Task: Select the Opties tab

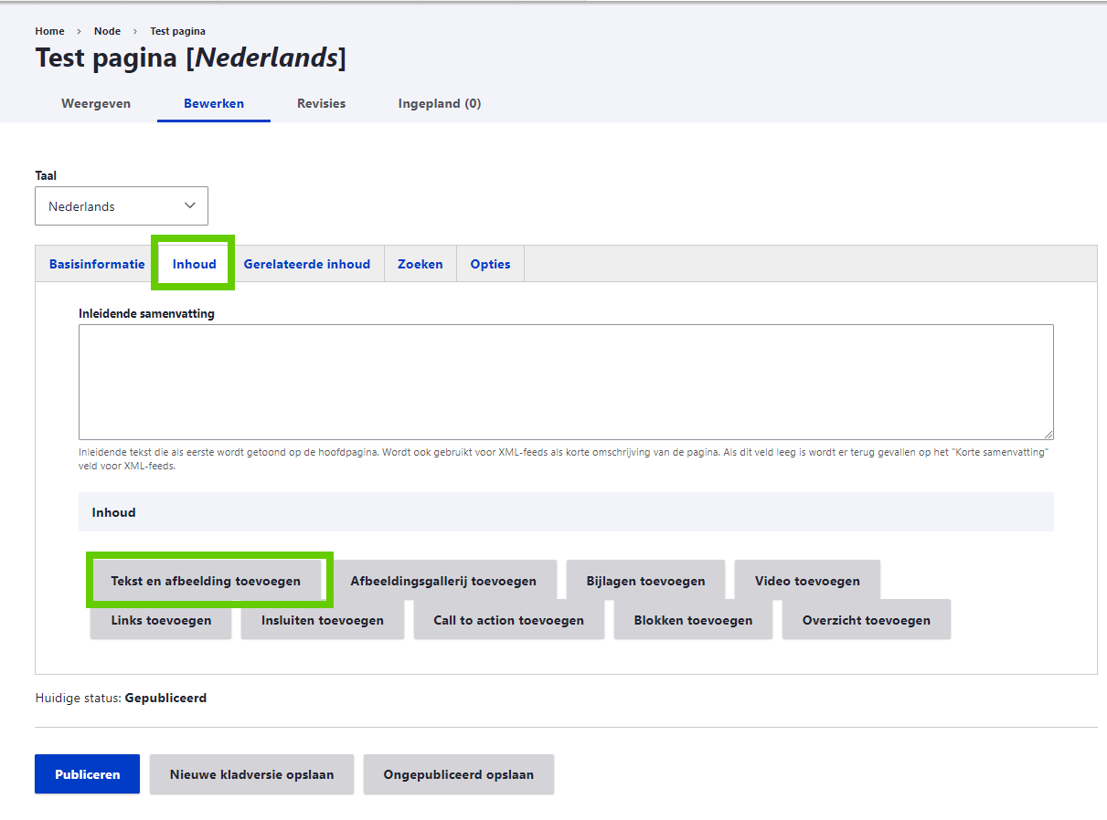Action: 490,264
